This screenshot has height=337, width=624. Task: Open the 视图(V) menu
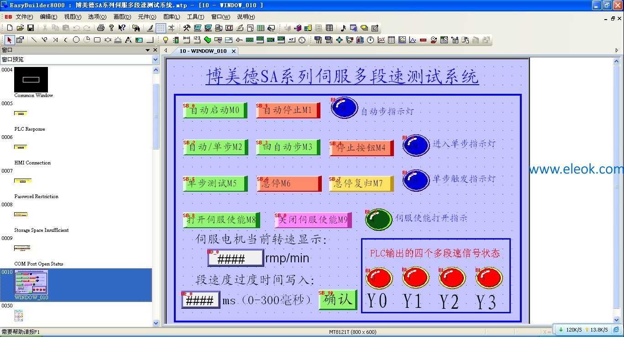click(73, 17)
